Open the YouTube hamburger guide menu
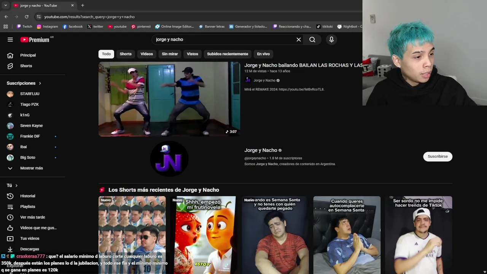 pos(10,40)
